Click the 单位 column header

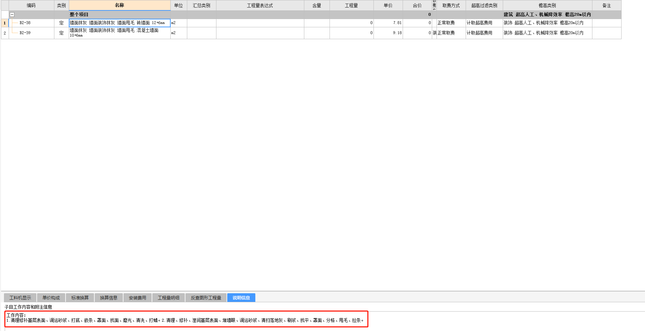179,5
